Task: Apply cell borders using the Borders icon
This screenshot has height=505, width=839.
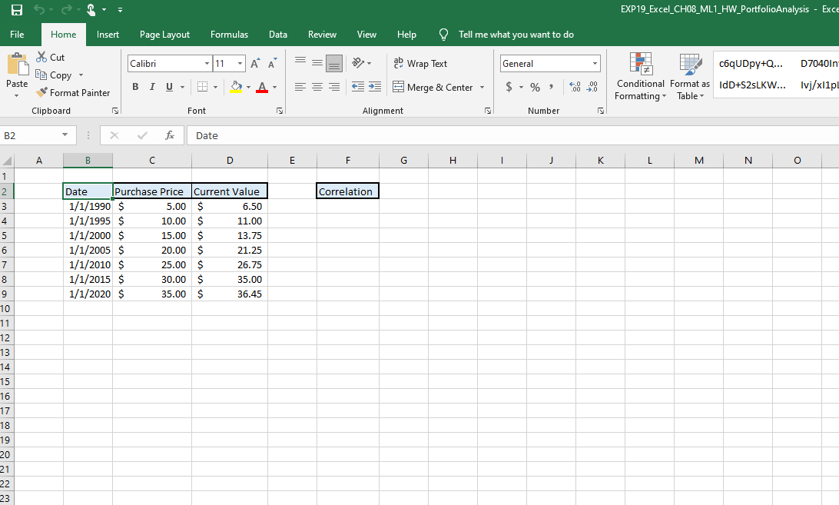Action: pyautogui.click(x=202, y=87)
